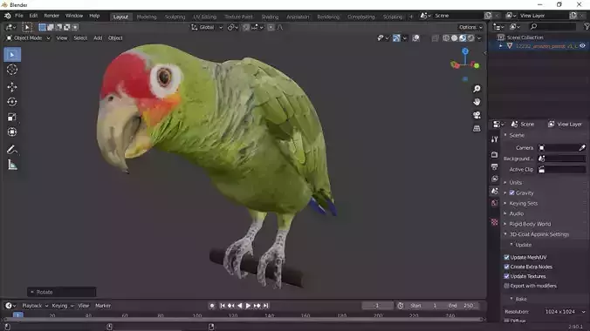Click the End frame 250 field
This screenshot has width=590, height=331.
tap(462, 306)
